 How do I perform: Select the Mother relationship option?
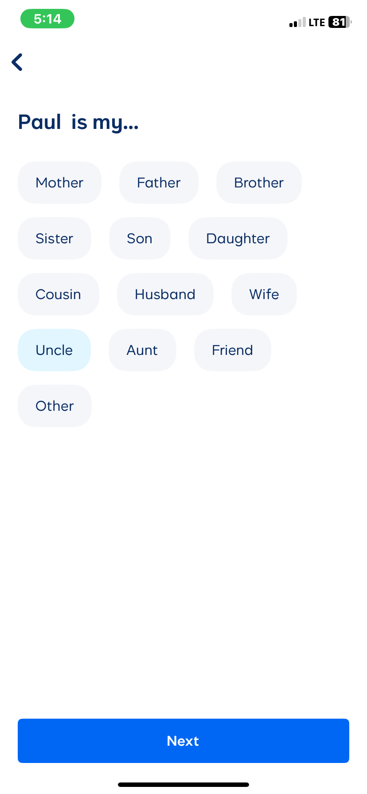coord(59,183)
